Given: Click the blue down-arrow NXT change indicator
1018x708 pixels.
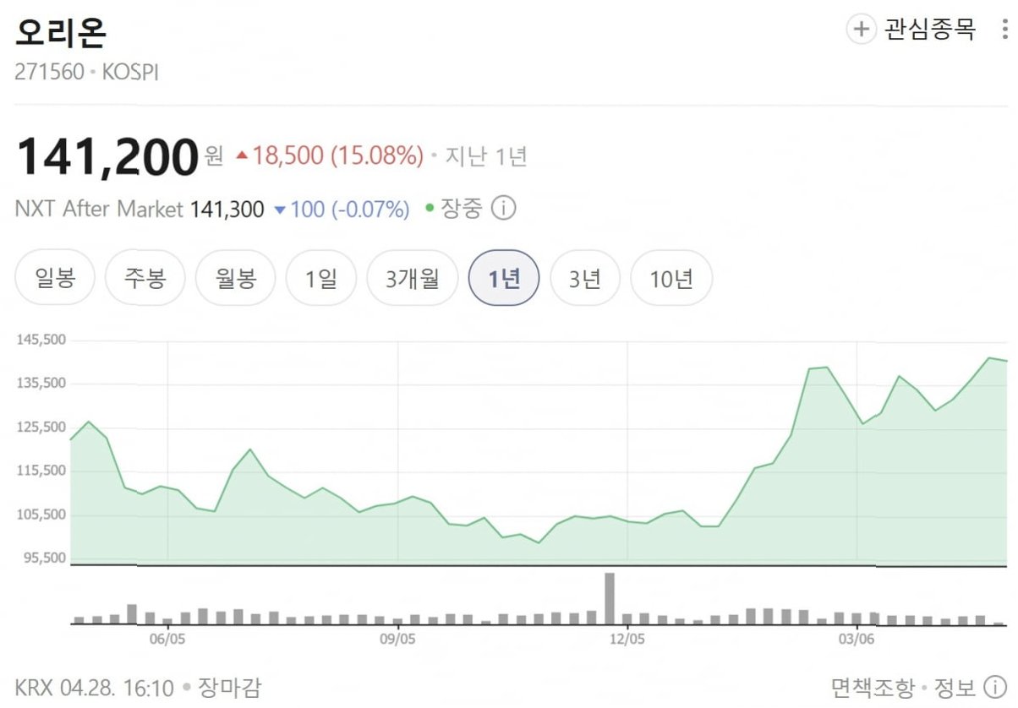Looking at the screenshot, I should (x=280, y=210).
